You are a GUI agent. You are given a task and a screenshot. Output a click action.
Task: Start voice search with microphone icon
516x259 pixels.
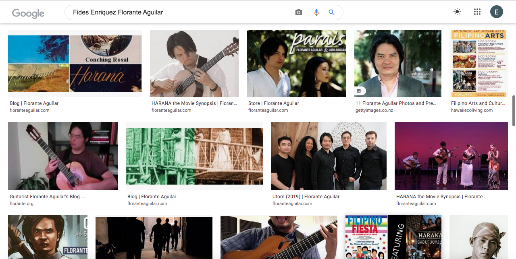click(316, 12)
